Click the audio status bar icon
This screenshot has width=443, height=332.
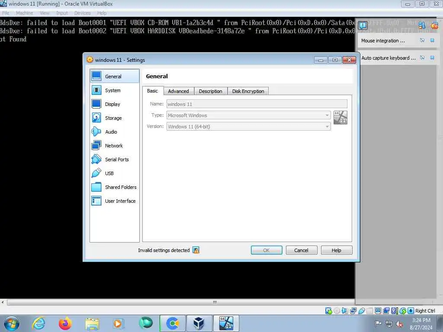pos(345,311)
